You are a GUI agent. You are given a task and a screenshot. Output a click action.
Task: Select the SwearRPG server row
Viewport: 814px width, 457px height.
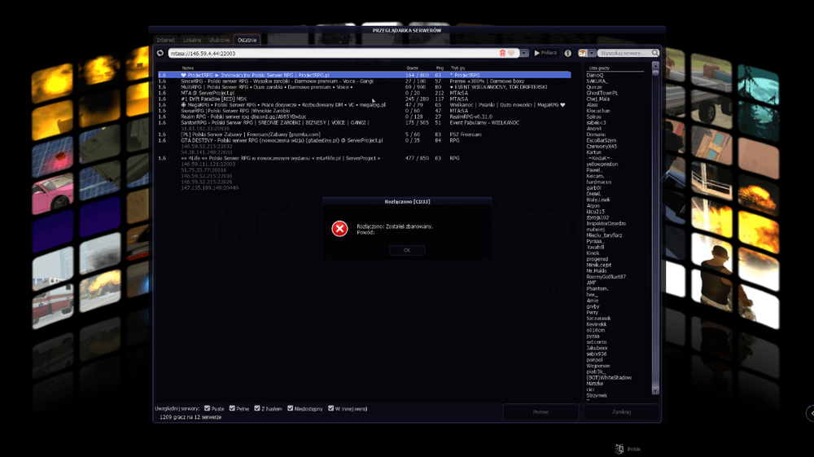click(x=364, y=111)
